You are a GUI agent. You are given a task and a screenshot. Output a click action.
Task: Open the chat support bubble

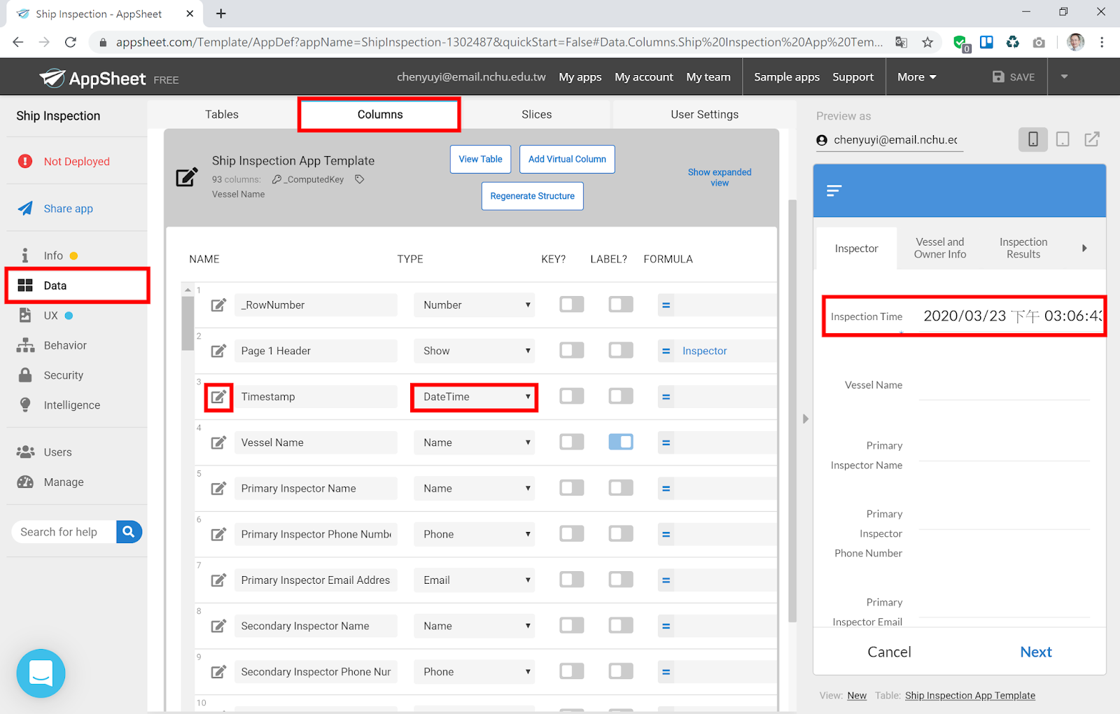tap(41, 673)
